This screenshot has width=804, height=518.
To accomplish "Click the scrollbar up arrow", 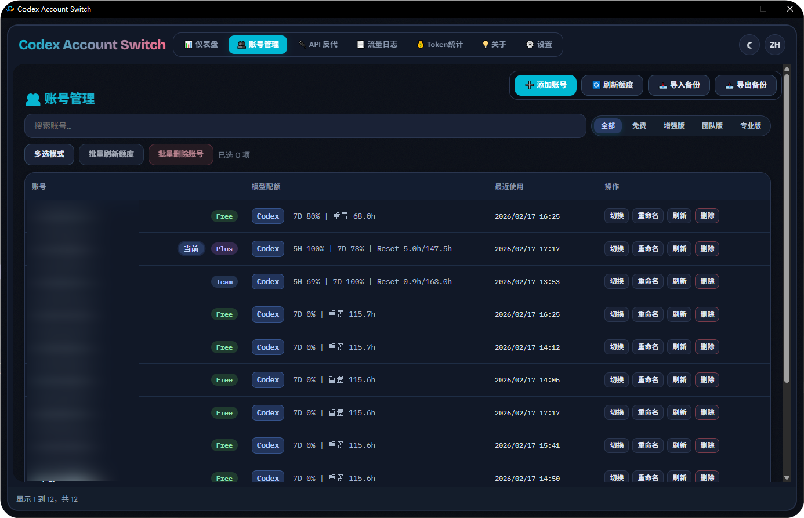I will (x=787, y=68).
